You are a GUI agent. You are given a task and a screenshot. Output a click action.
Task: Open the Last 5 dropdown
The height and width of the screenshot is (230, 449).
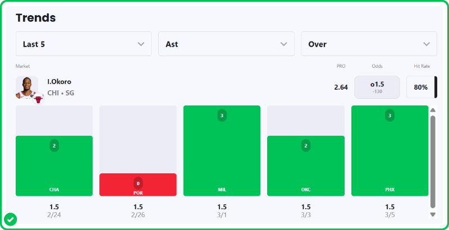[84, 44]
